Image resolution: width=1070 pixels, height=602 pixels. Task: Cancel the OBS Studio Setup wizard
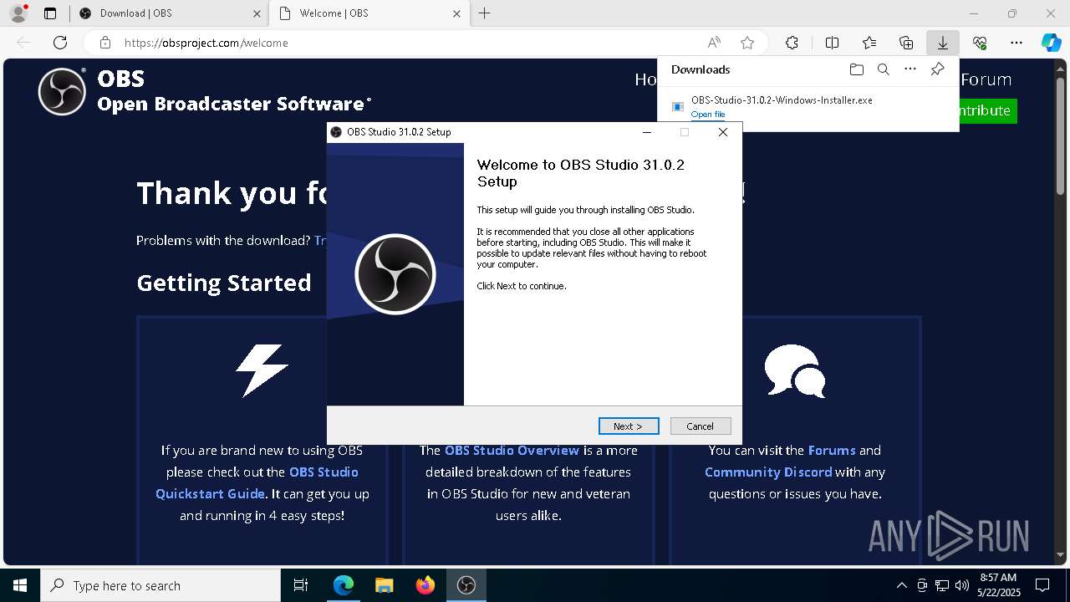(x=701, y=426)
